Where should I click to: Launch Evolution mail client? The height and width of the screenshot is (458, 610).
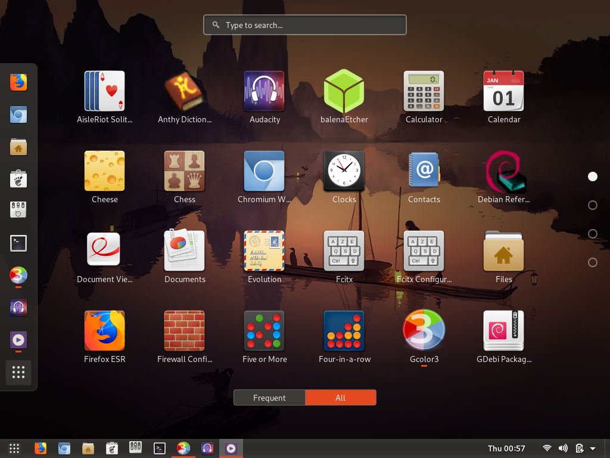(x=264, y=257)
